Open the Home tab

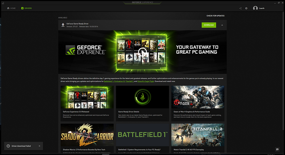point(11,8)
